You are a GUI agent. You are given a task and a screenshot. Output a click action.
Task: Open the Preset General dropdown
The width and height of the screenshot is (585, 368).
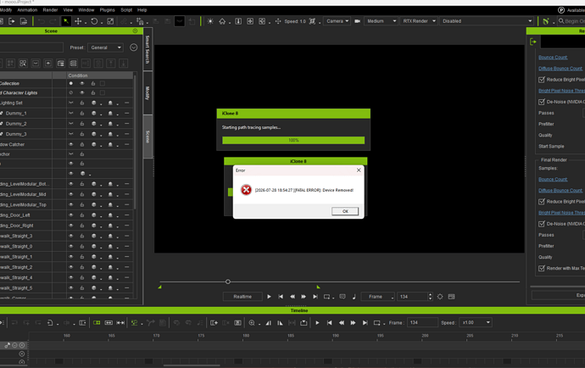106,47
